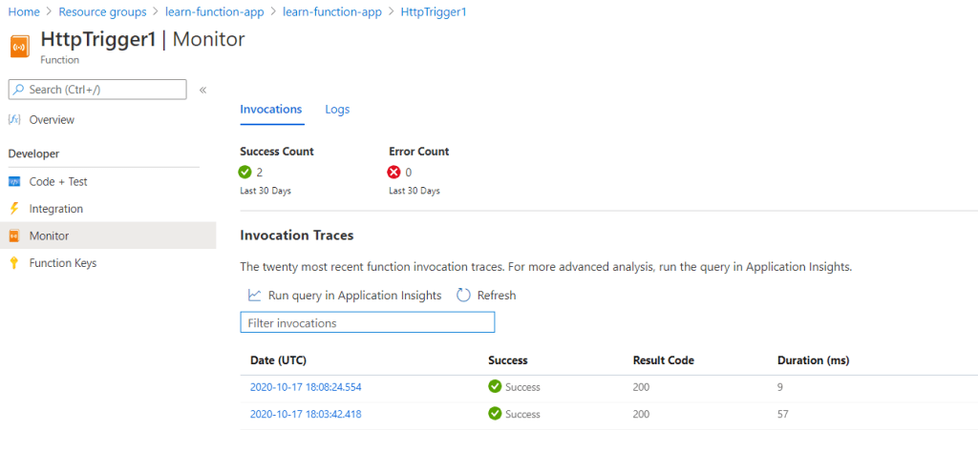Click the Overview function icon in sidebar
The image size is (978, 451).
click(14, 120)
